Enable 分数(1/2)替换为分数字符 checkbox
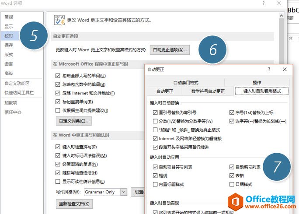The height and width of the screenshot is (214, 299). click(x=155, y=121)
